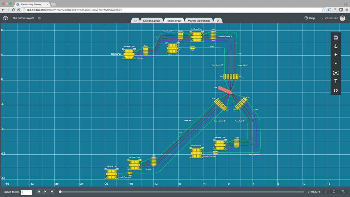Zoom out with the minus icon
This screenshot has width=350, height=197.
[336, 63]
